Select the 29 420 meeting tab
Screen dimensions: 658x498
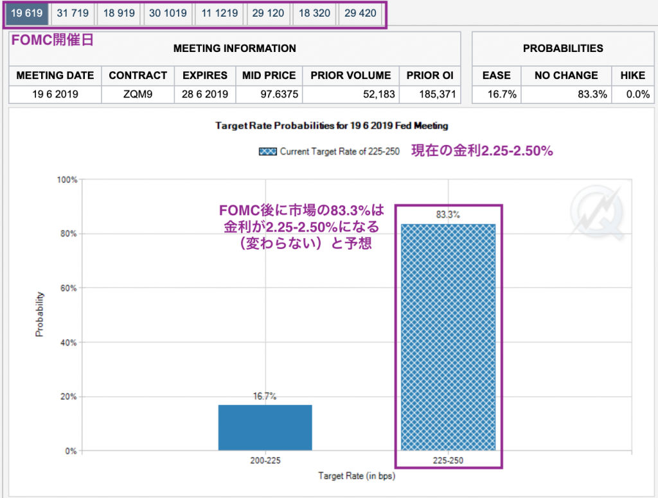coord(360,13)
